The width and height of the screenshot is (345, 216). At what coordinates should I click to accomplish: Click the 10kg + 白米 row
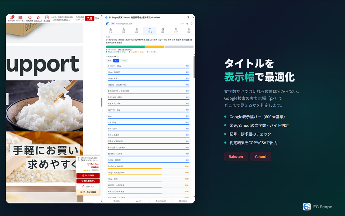[149, 179]
